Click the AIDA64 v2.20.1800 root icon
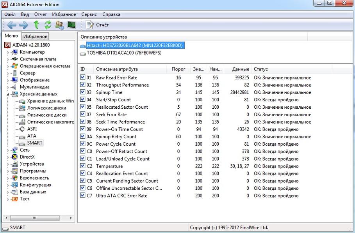This screenshot has height=233, width=355. point(7,45)
